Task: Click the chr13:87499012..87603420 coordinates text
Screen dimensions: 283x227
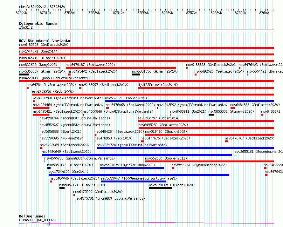Action: [x=42, y=7]
